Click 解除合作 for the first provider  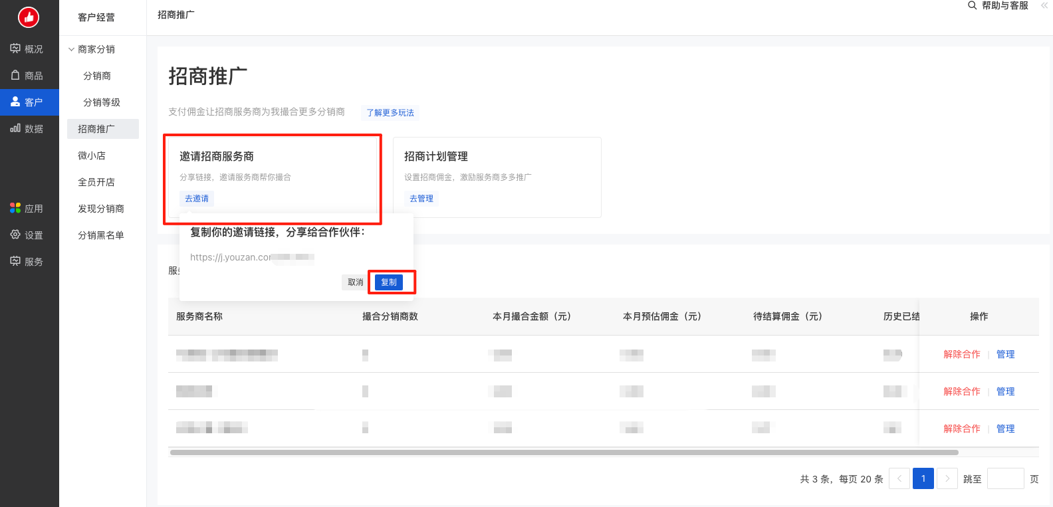pos(961,354)
